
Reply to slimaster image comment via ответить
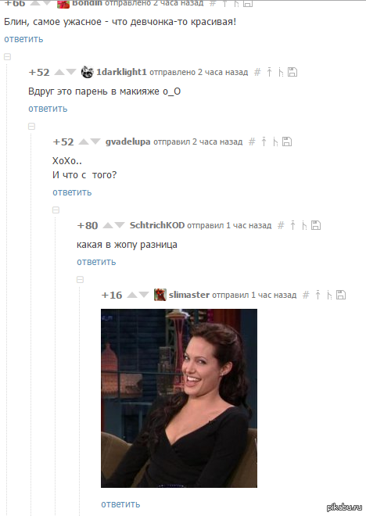(120, 504)
